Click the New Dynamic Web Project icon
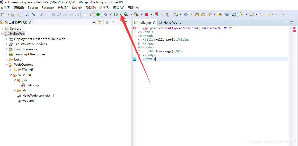 pos(176,14)
